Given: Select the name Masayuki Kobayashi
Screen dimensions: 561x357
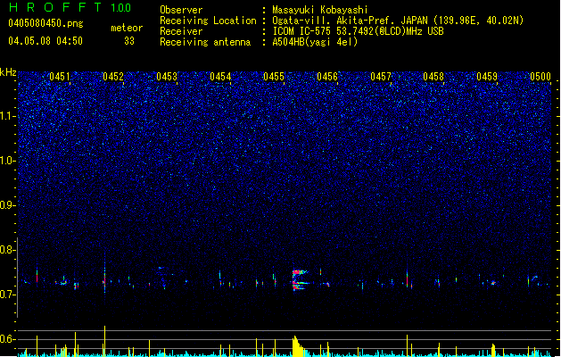Looking at the screenshot, I should coord(320,10).
